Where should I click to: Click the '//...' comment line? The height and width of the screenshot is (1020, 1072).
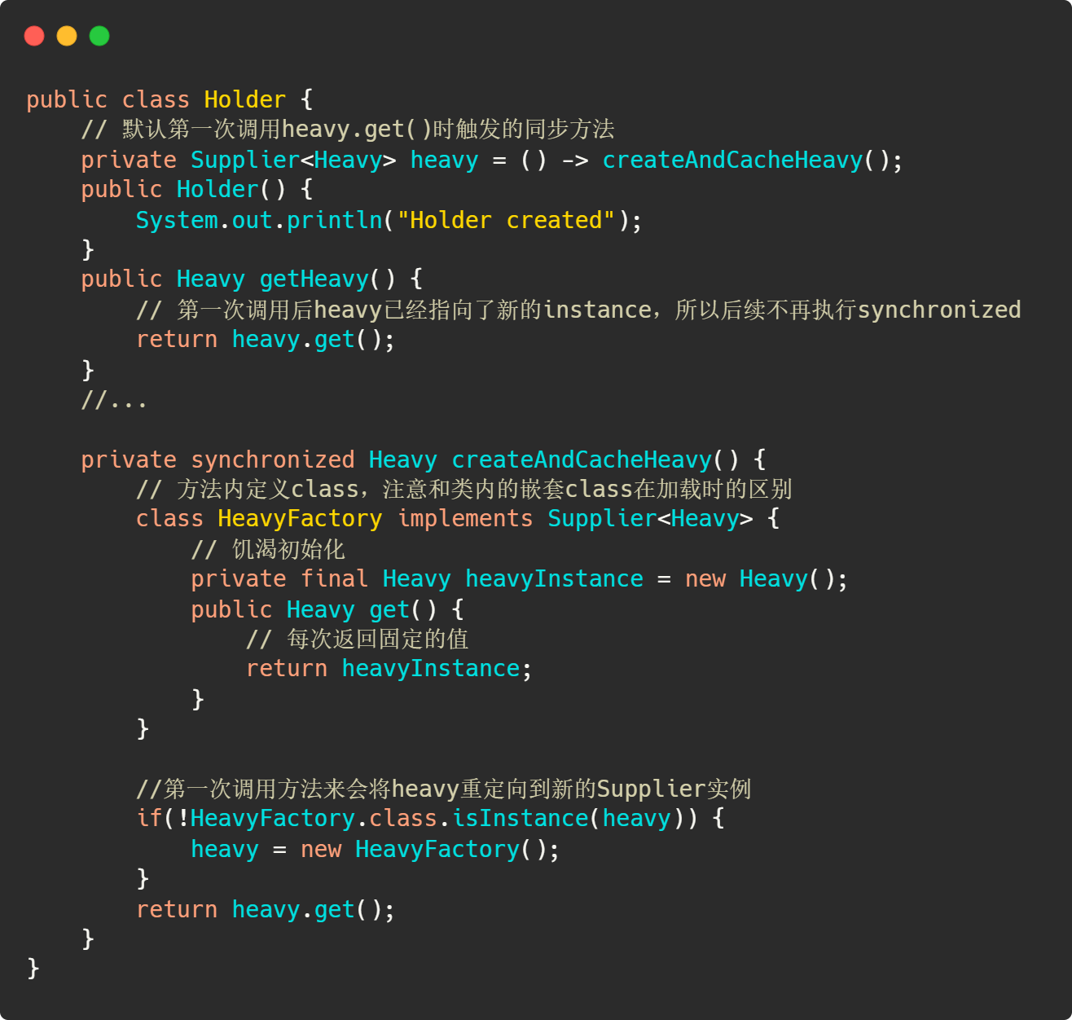[x=114, y=400]
